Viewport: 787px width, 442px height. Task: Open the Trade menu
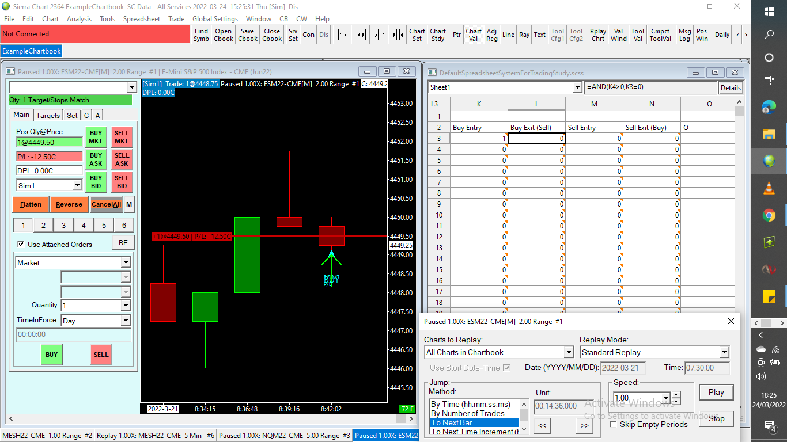(176, 18)
